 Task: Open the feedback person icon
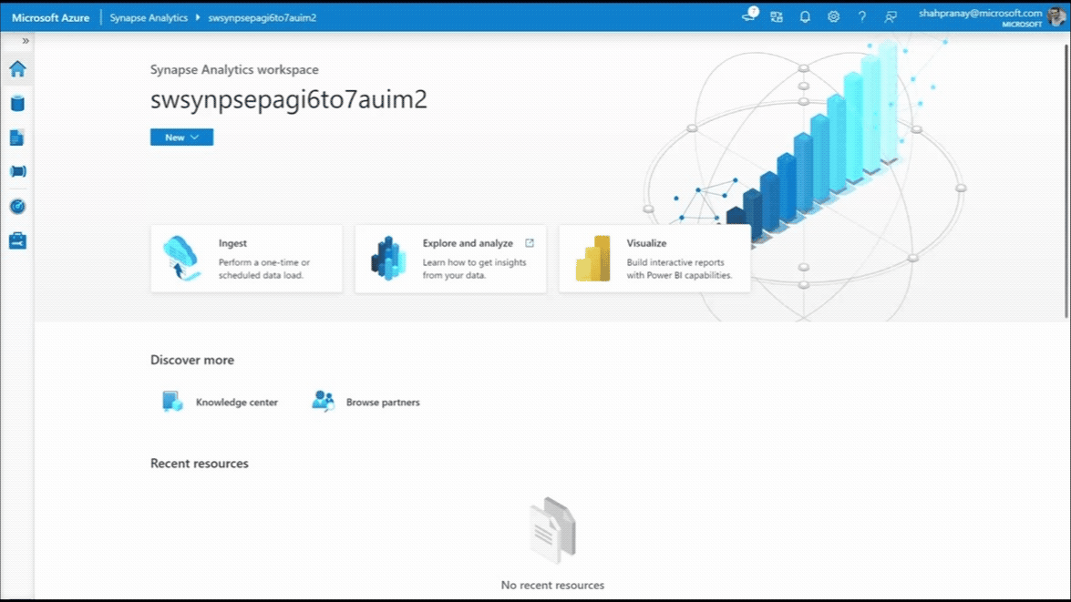pos(890,17)
